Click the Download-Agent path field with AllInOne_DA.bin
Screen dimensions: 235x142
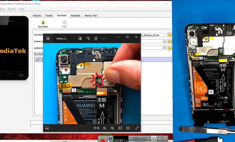[x=153, y=35]
